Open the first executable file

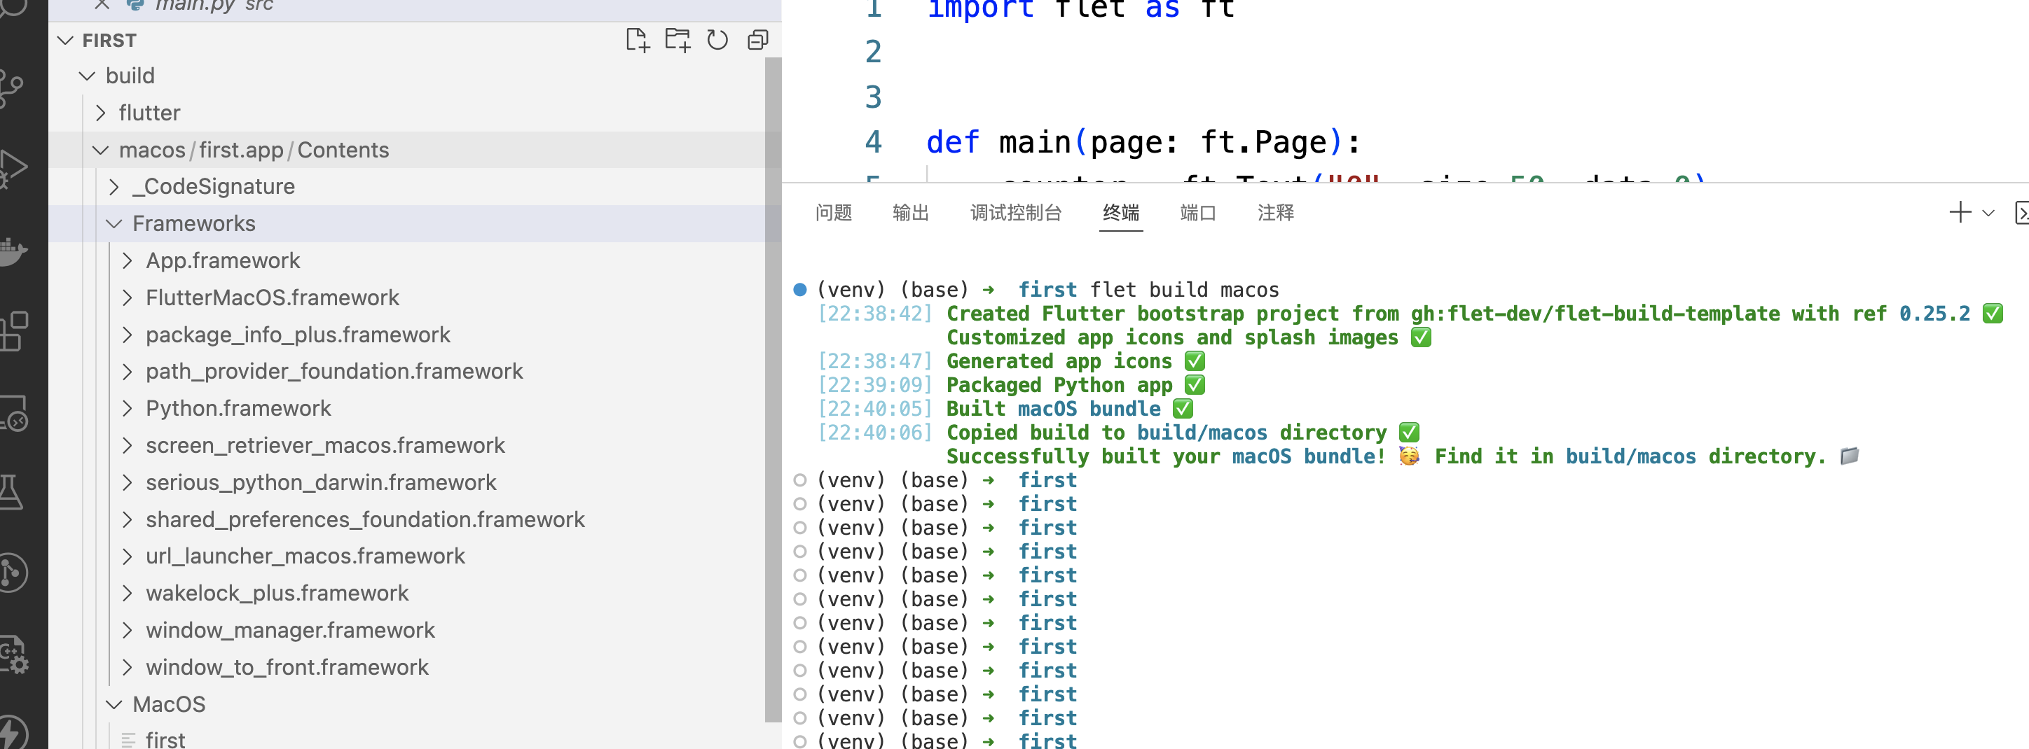coord(165,740)
